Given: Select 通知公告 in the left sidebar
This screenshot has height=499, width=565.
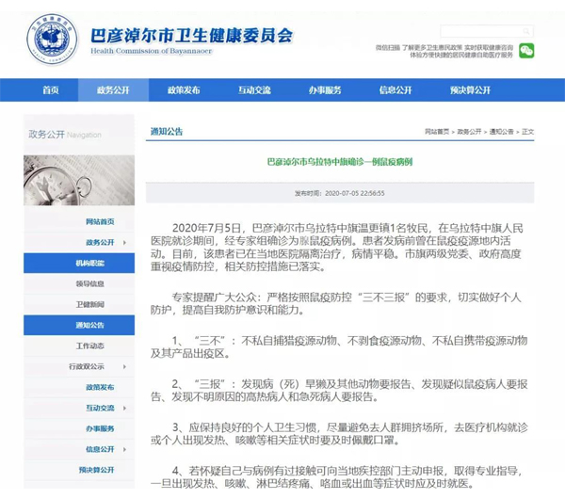Looking at the screenshot, I should [x=91, y=325].
